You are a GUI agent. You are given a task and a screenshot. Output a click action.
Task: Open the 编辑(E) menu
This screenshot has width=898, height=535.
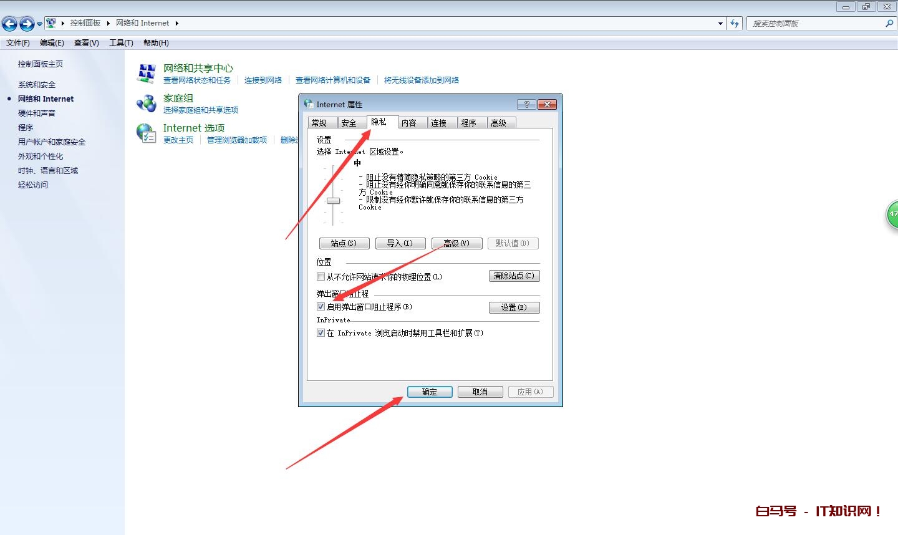click(52, 43)
